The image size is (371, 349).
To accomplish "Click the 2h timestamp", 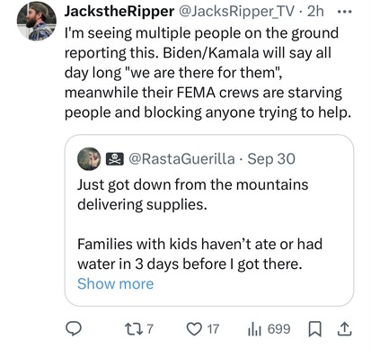I will click(315, 12).
